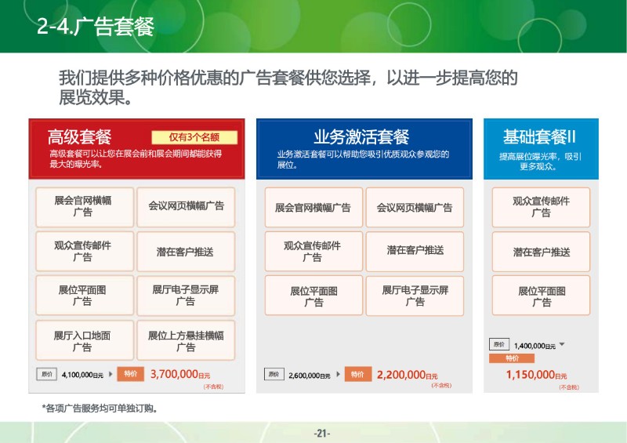Click the 3,700,000日元 special price
This screenshot has height=443, width=627.
(179, 375)
